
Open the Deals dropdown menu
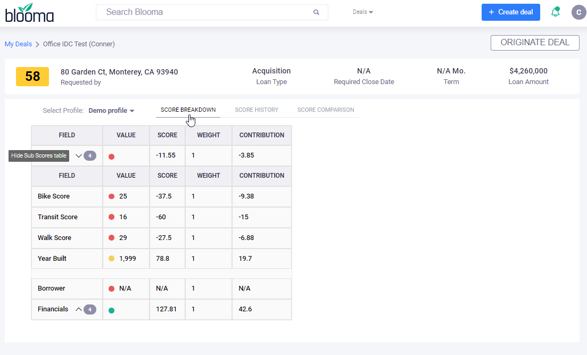pos(363,12)
